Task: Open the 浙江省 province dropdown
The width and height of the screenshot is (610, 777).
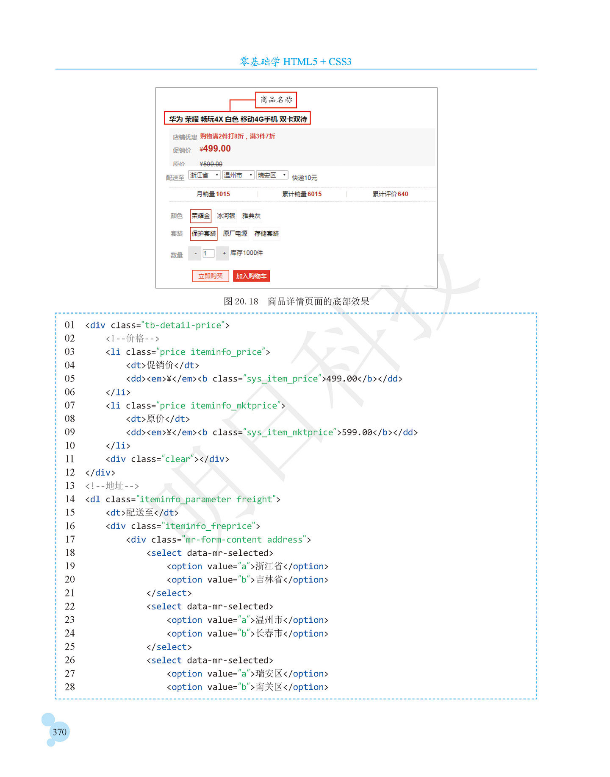Action: tap(205, 175)
